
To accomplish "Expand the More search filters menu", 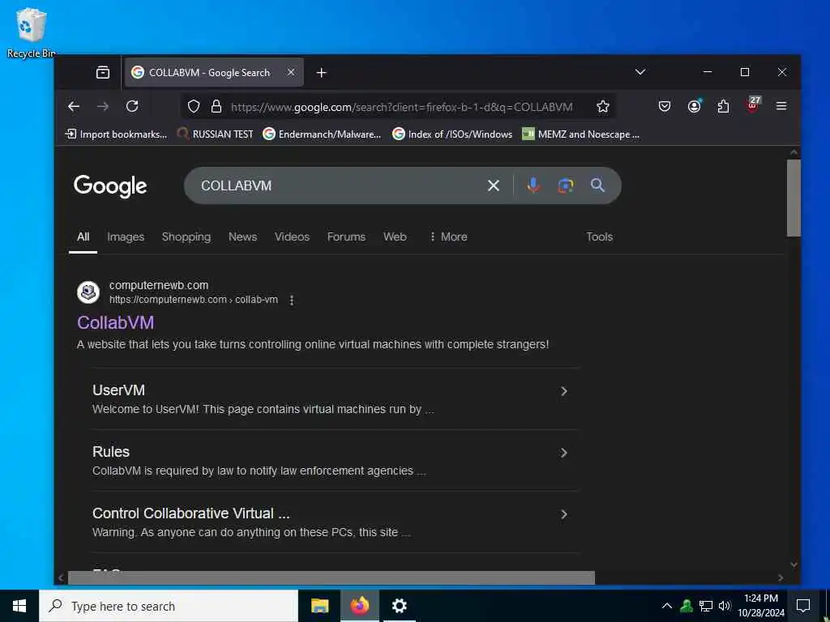I will click(447, 237).
